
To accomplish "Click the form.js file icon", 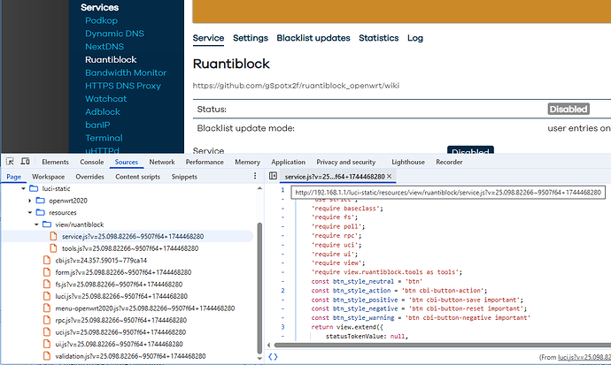I will click(x=47, y=272).
